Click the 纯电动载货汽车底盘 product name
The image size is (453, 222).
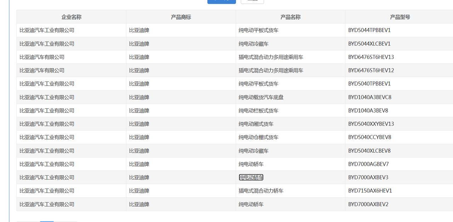point(261,97)
